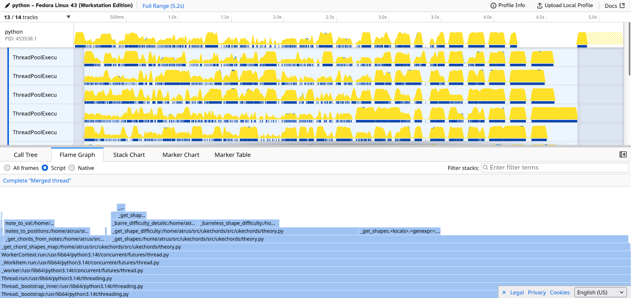Switch to the Call Tree tab
Screen dimensions: 631x298
[25, 154]
